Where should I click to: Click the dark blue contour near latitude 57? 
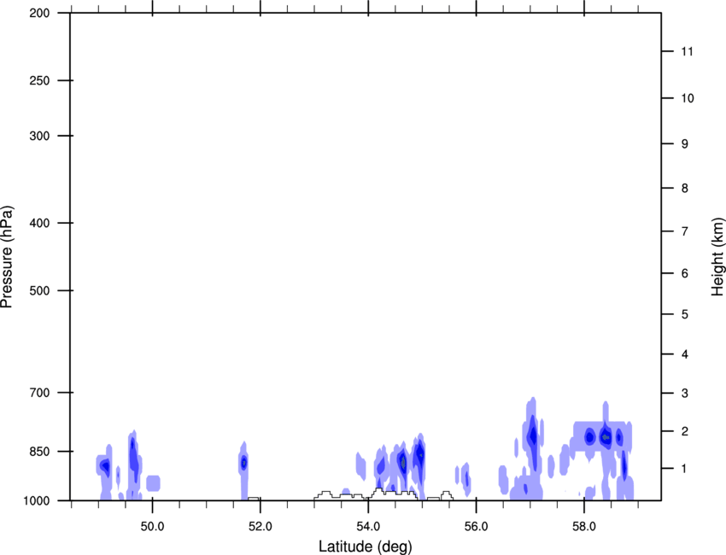click(533, 437)
